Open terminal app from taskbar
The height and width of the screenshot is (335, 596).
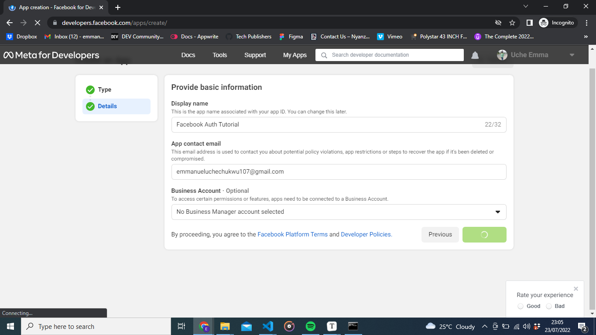[353, 326]
